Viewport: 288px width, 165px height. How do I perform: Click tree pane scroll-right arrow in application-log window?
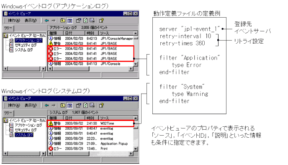click(x=44, y=69)
